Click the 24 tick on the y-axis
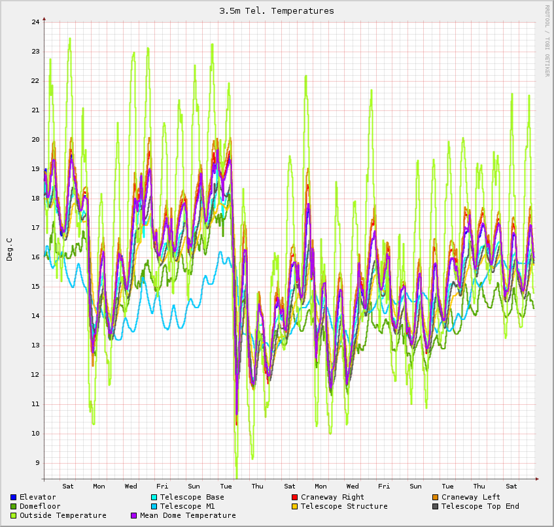The width and height of the screenshot is (554, 527). [35, 22]
